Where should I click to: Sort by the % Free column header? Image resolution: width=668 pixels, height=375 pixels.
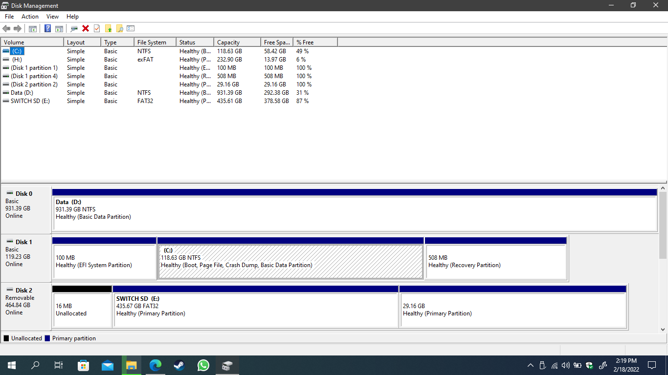[315, 42]
